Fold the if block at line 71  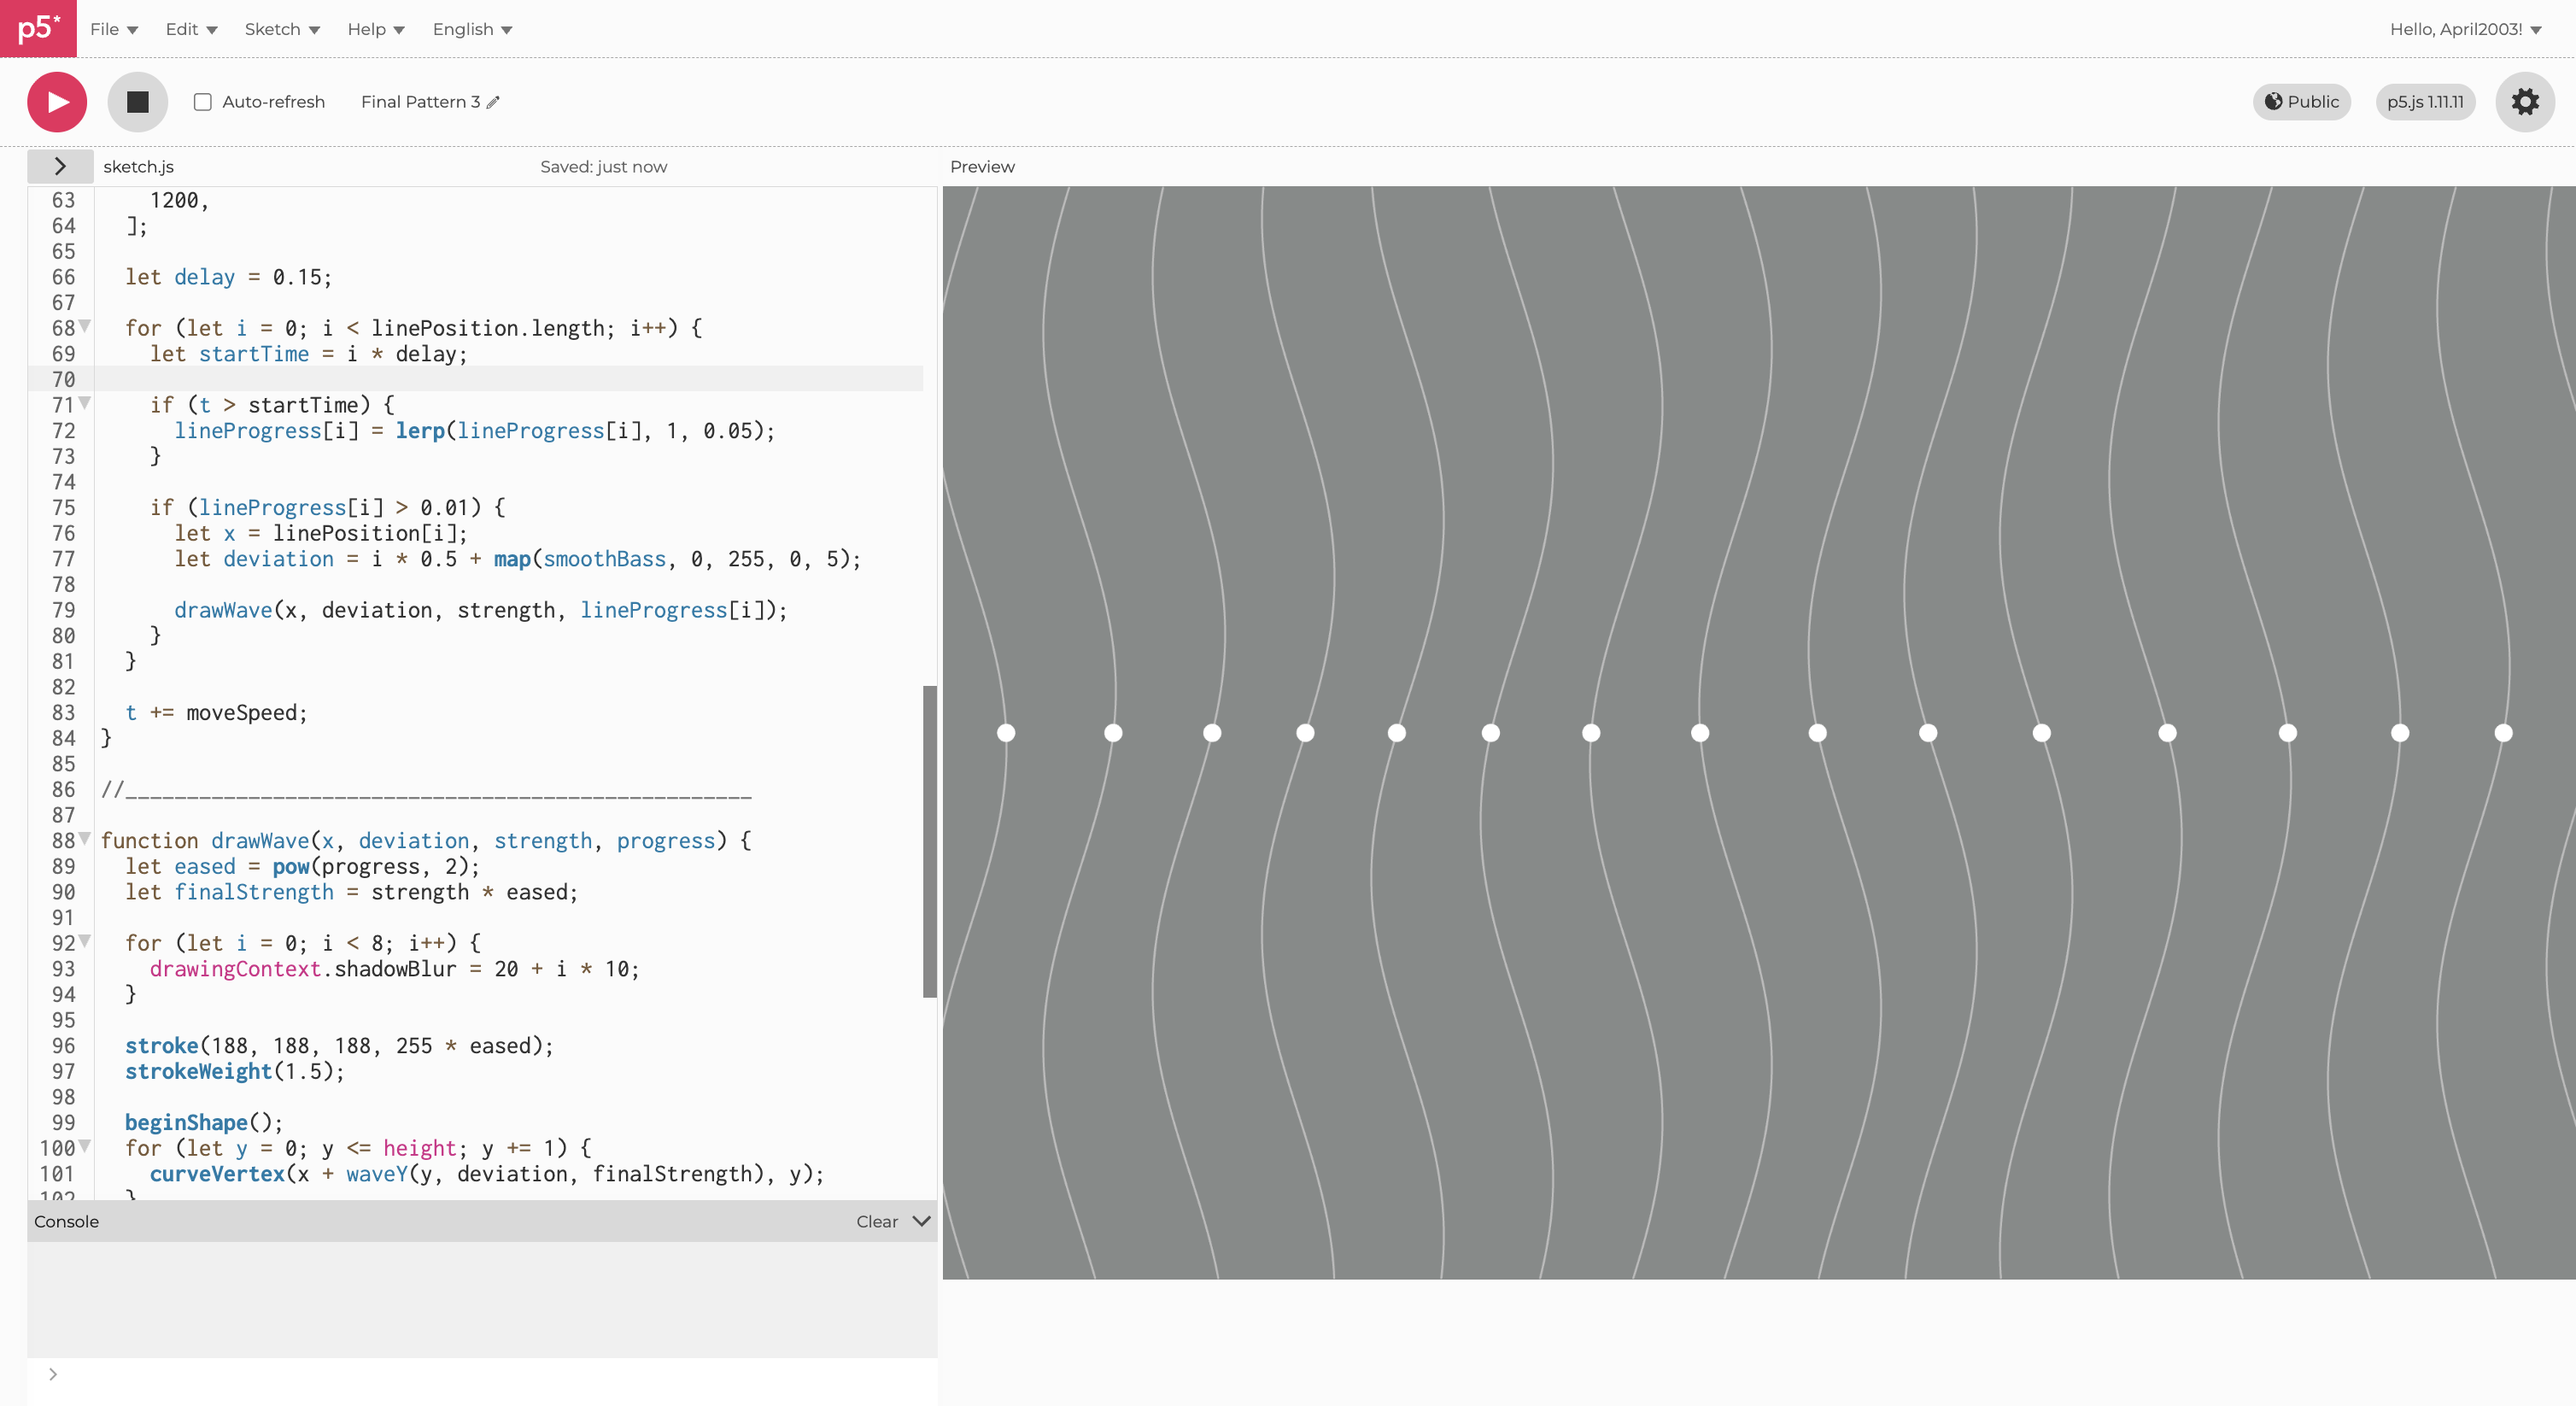pos(85,403)
